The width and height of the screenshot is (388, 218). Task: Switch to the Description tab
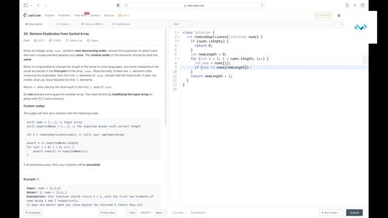[34, 24]
